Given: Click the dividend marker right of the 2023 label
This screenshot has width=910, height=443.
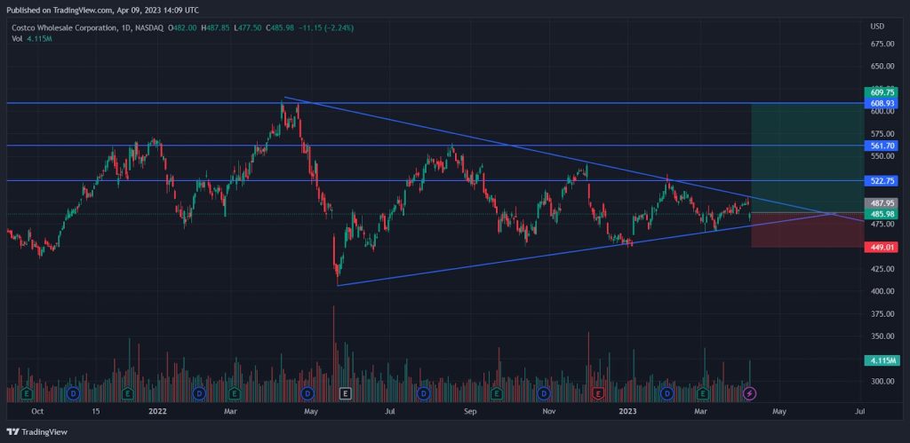Looking at the screenshot, I should tap(667, 393).
